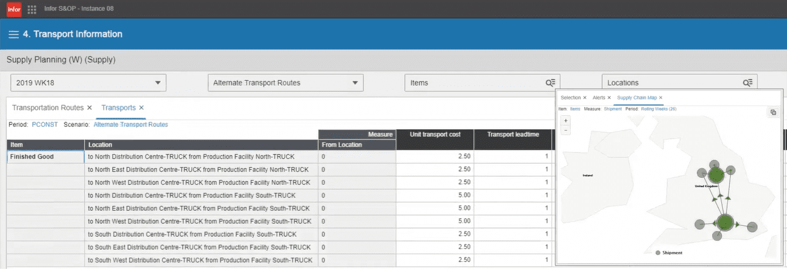The image size is (787, 269).
Task: Close the Alerts panel tab
Action: [609, 98]
